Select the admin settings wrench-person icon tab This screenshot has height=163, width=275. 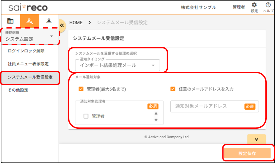30,21
